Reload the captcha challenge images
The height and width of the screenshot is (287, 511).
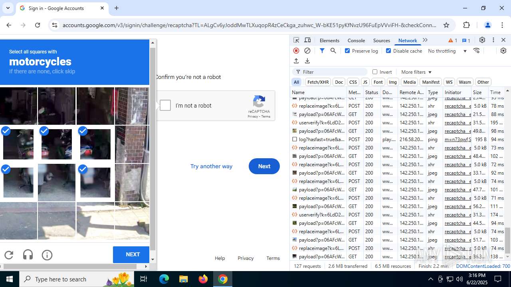coord(9,255)
